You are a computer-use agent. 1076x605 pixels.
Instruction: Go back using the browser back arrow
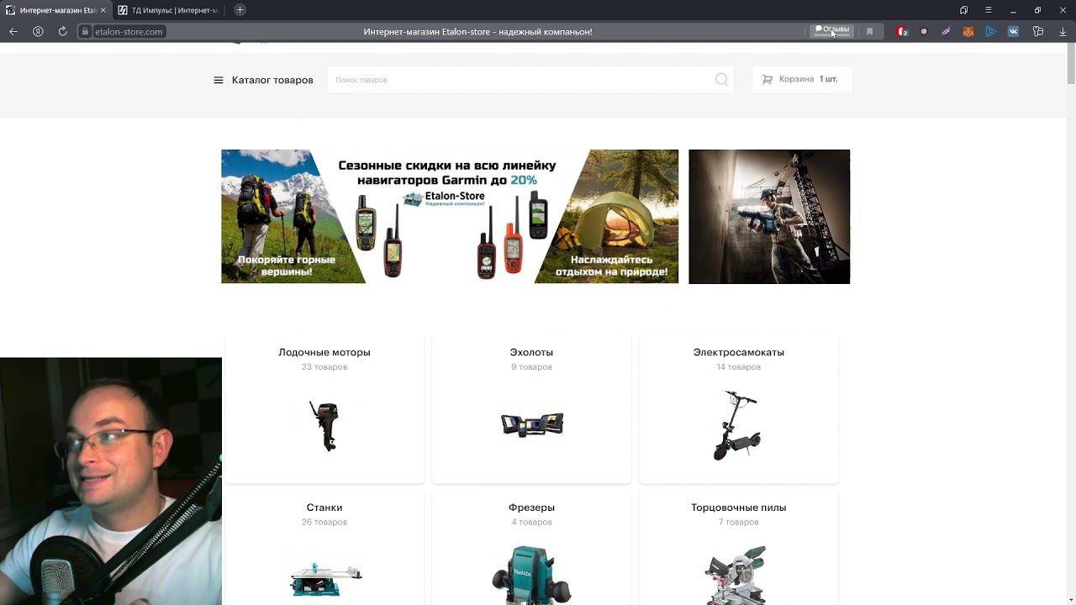tap(13, 31)
